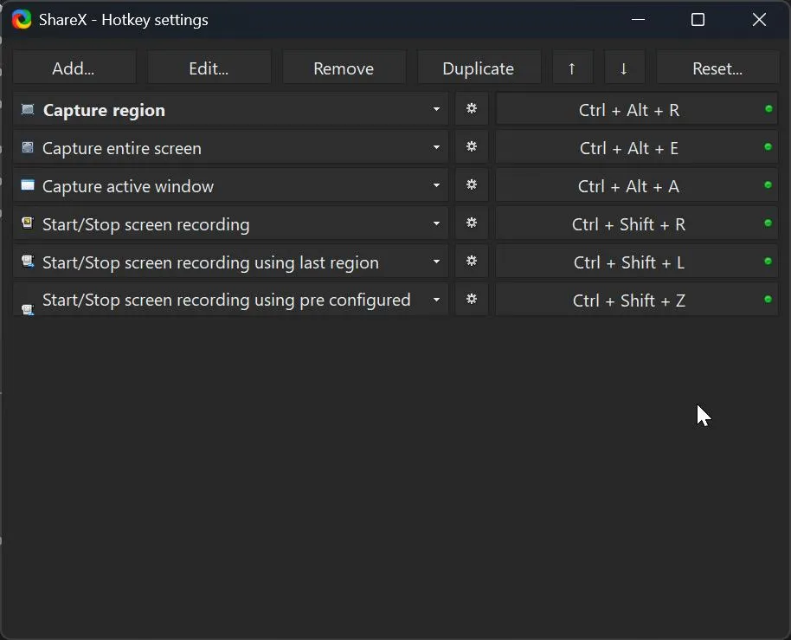Click icon for recording using pre configured
This screenshot has height=640, width=791.
[x=28, y=308]
